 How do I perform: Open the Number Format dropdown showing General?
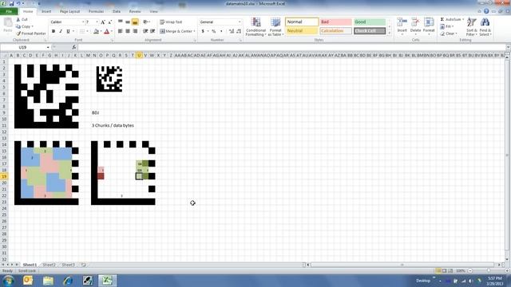(240, 22)
